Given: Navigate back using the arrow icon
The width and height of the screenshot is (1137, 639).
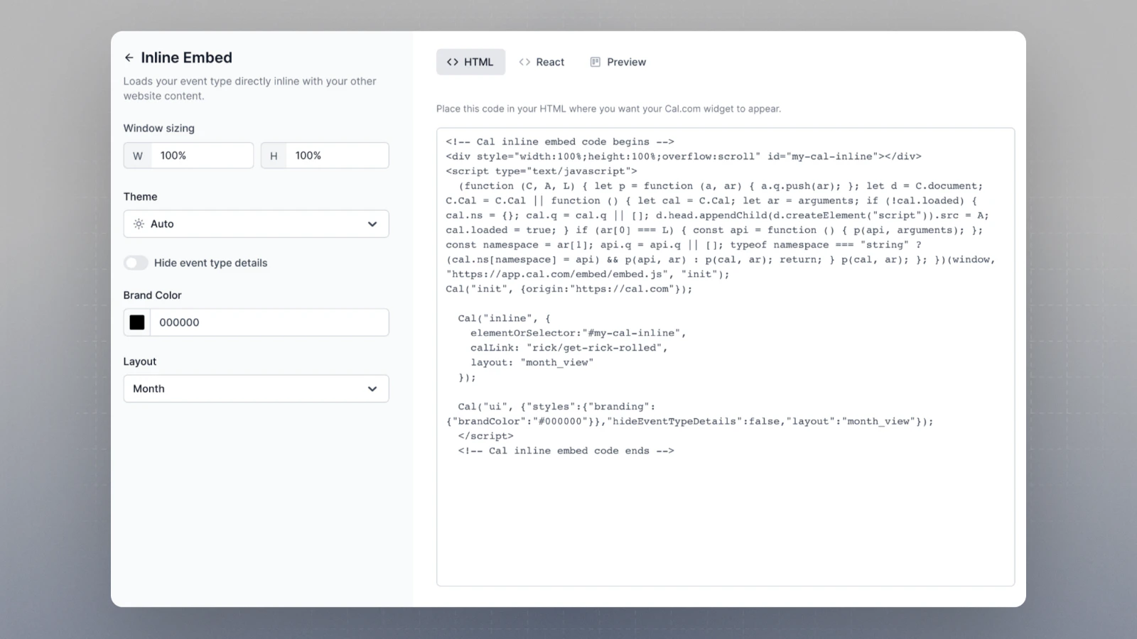Looking at the screenshot, I should [x=129, y=58].
